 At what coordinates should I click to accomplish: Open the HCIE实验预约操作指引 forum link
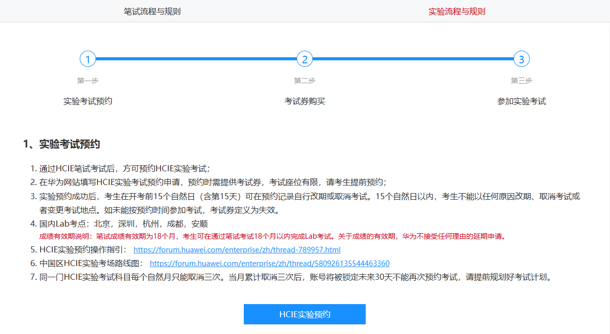pyautogui.click(x=237, y=250)
